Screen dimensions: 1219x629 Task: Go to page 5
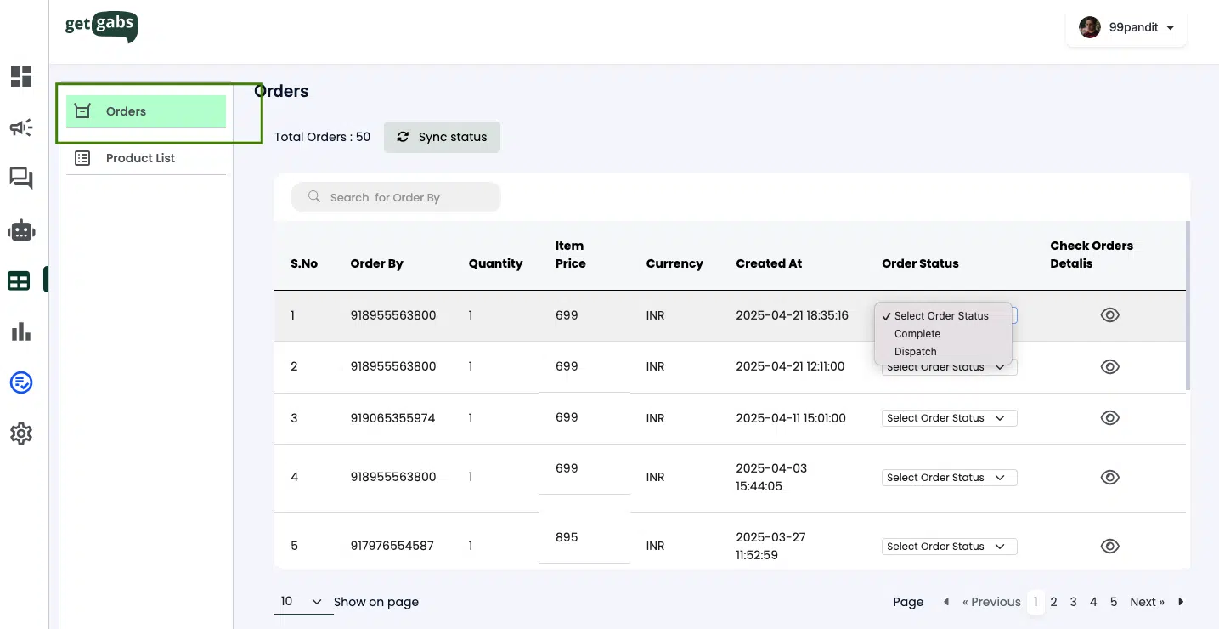[1113, 602]
